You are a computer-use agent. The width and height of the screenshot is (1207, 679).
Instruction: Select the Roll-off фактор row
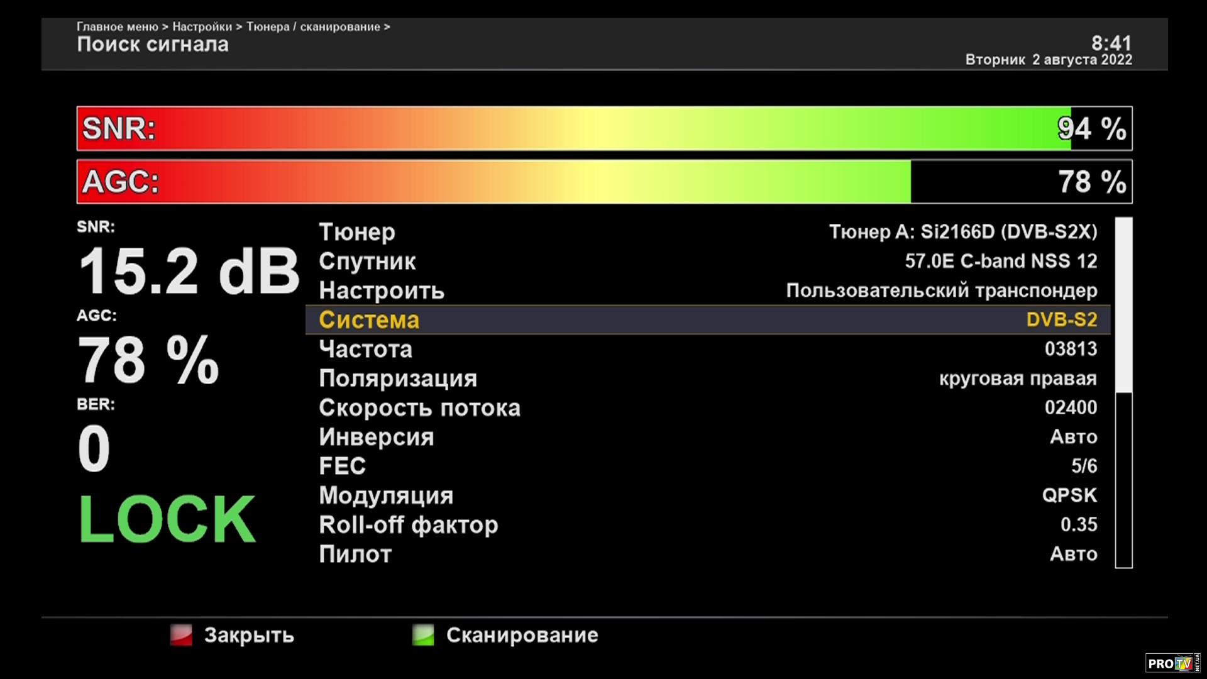[707, 524]
